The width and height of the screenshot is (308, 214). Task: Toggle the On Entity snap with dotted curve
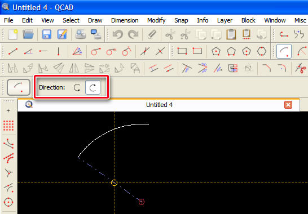8,158
